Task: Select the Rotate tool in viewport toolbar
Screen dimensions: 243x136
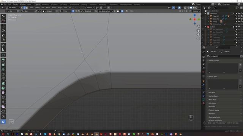Action: point(3,31)
